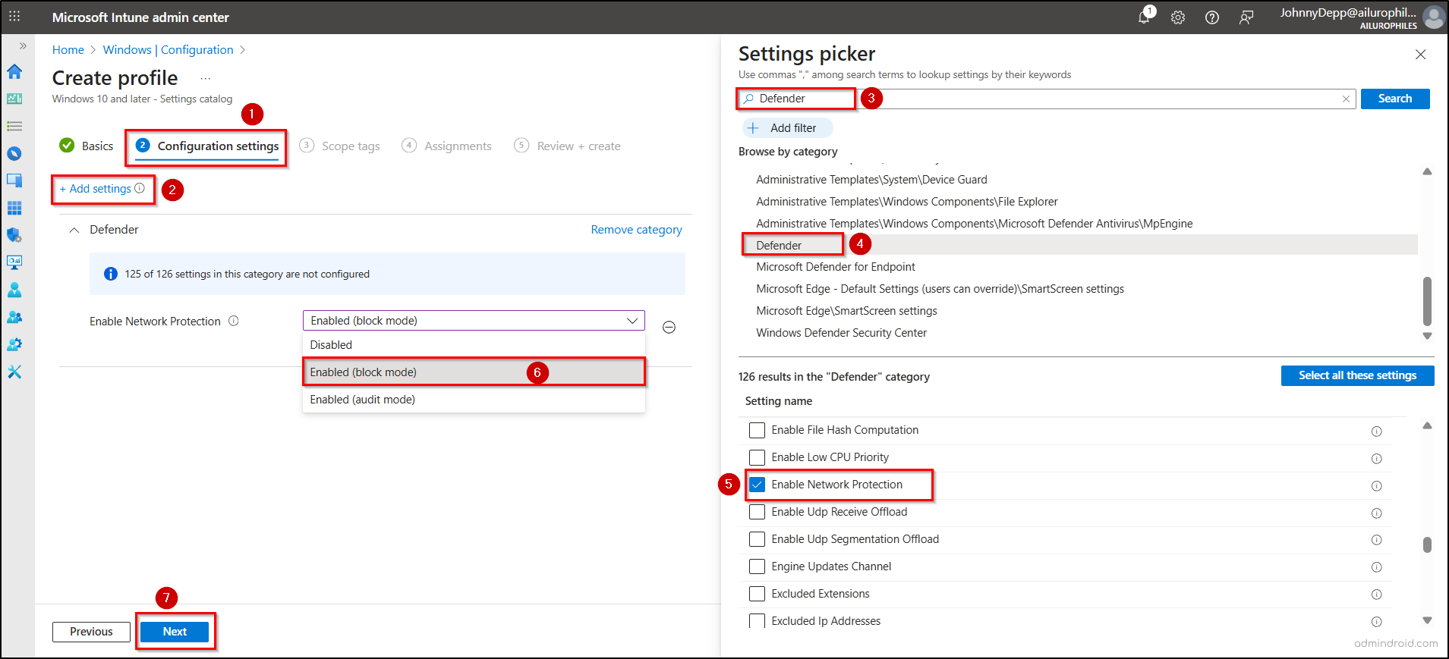
Task: Click the Defender search input field
Action: click(1047, 99)
